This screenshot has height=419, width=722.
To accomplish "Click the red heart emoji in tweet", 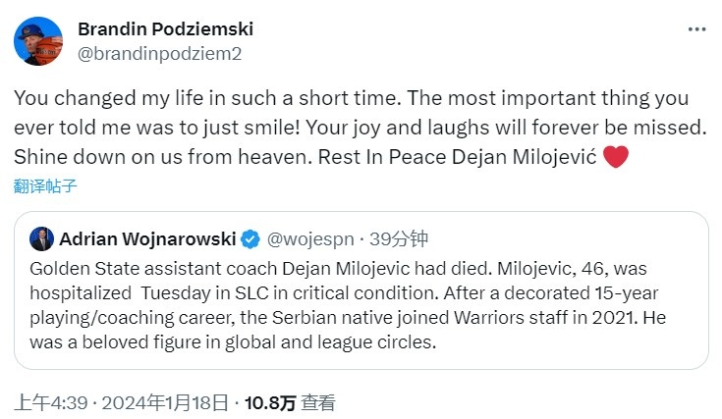I will pos(615,157).
